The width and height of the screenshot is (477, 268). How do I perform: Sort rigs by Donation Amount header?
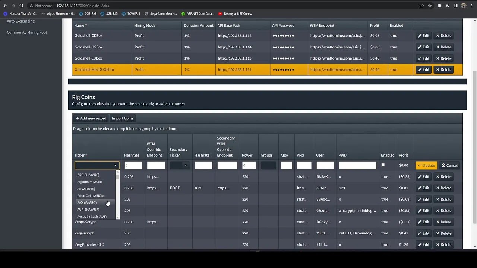199,25
